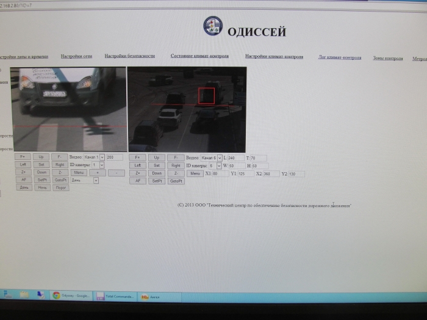Open File Explorer folder icon in taskbar
427x320 pixels.
click(x=24, y=294)
